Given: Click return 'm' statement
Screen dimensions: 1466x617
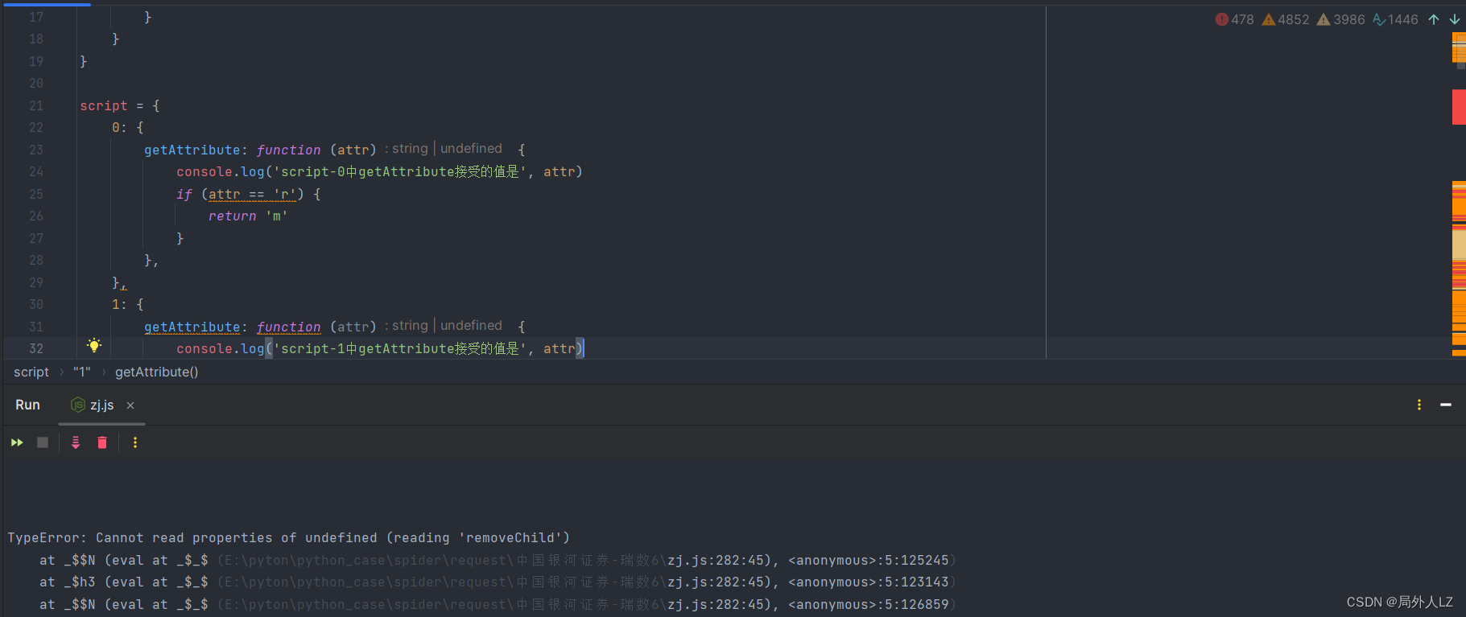Looking at the screenshot, I should point(248,216).
